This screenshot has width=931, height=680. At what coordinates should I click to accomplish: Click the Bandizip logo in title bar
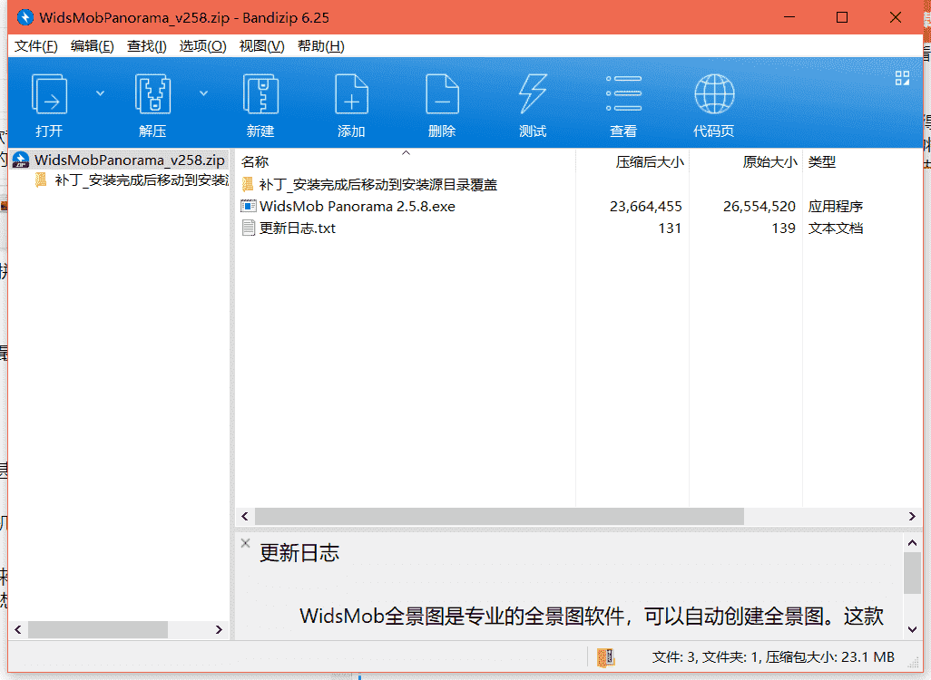coord(24,17)
